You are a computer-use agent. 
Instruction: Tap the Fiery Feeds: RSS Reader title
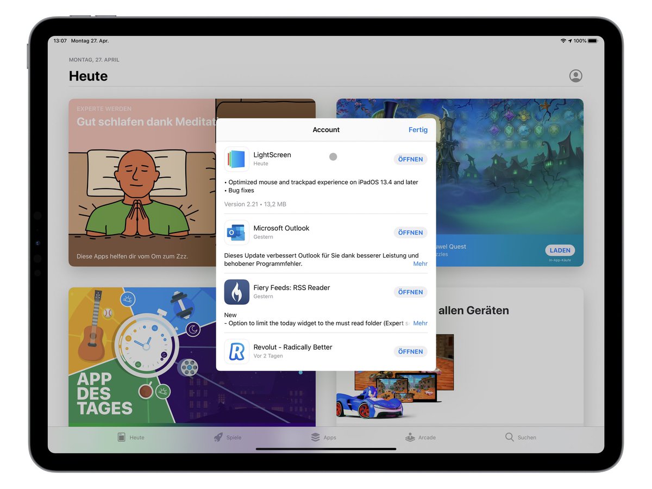[x=292, y=287]
